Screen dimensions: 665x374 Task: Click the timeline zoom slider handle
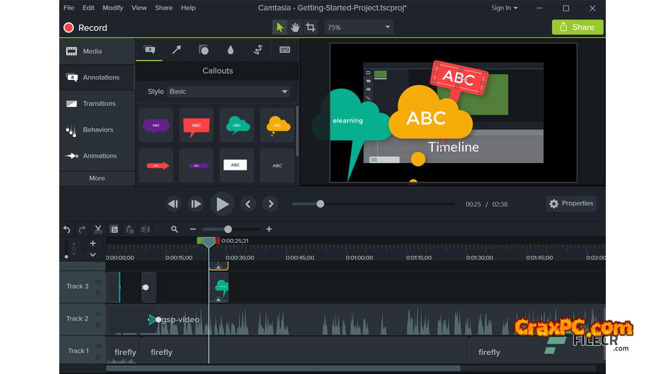coord(228,229)
